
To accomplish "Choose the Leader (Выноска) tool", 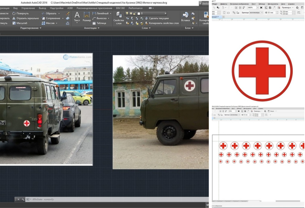I will [99, 18].
